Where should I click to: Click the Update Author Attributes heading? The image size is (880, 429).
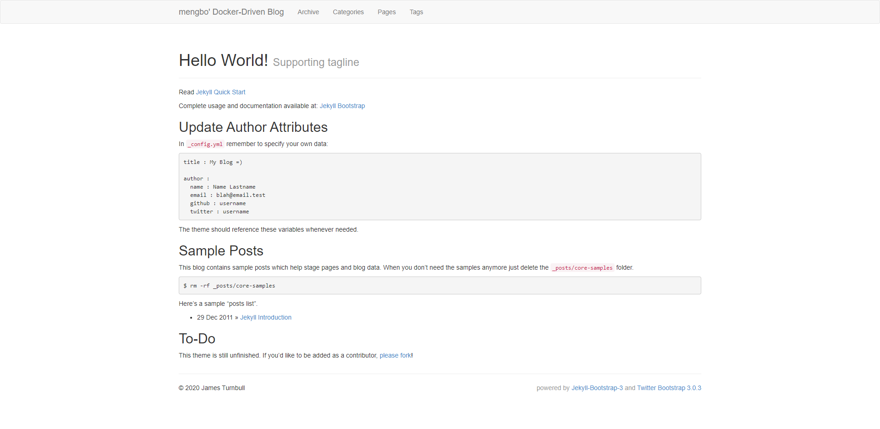253,127
